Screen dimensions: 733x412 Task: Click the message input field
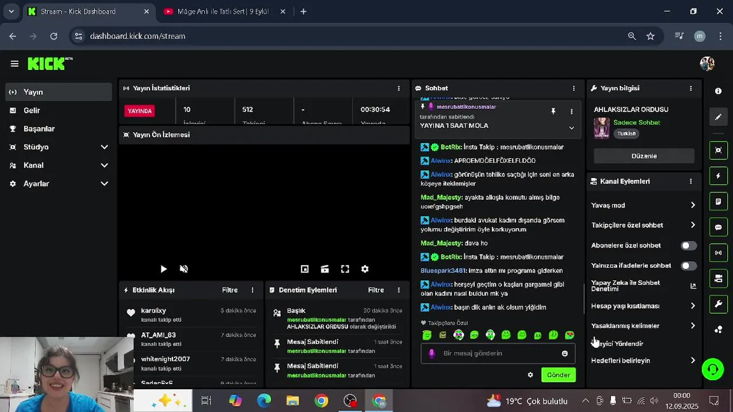point(498,354)
